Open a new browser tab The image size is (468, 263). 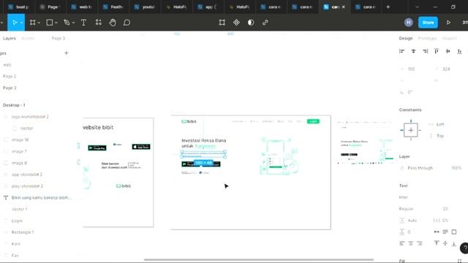[x=388, y=7]
